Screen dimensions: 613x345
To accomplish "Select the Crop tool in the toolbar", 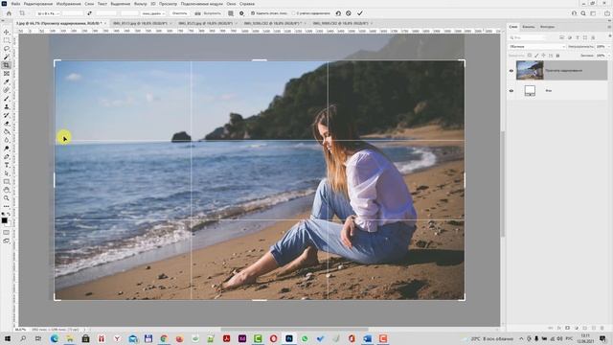I will (x=7, y=65).
